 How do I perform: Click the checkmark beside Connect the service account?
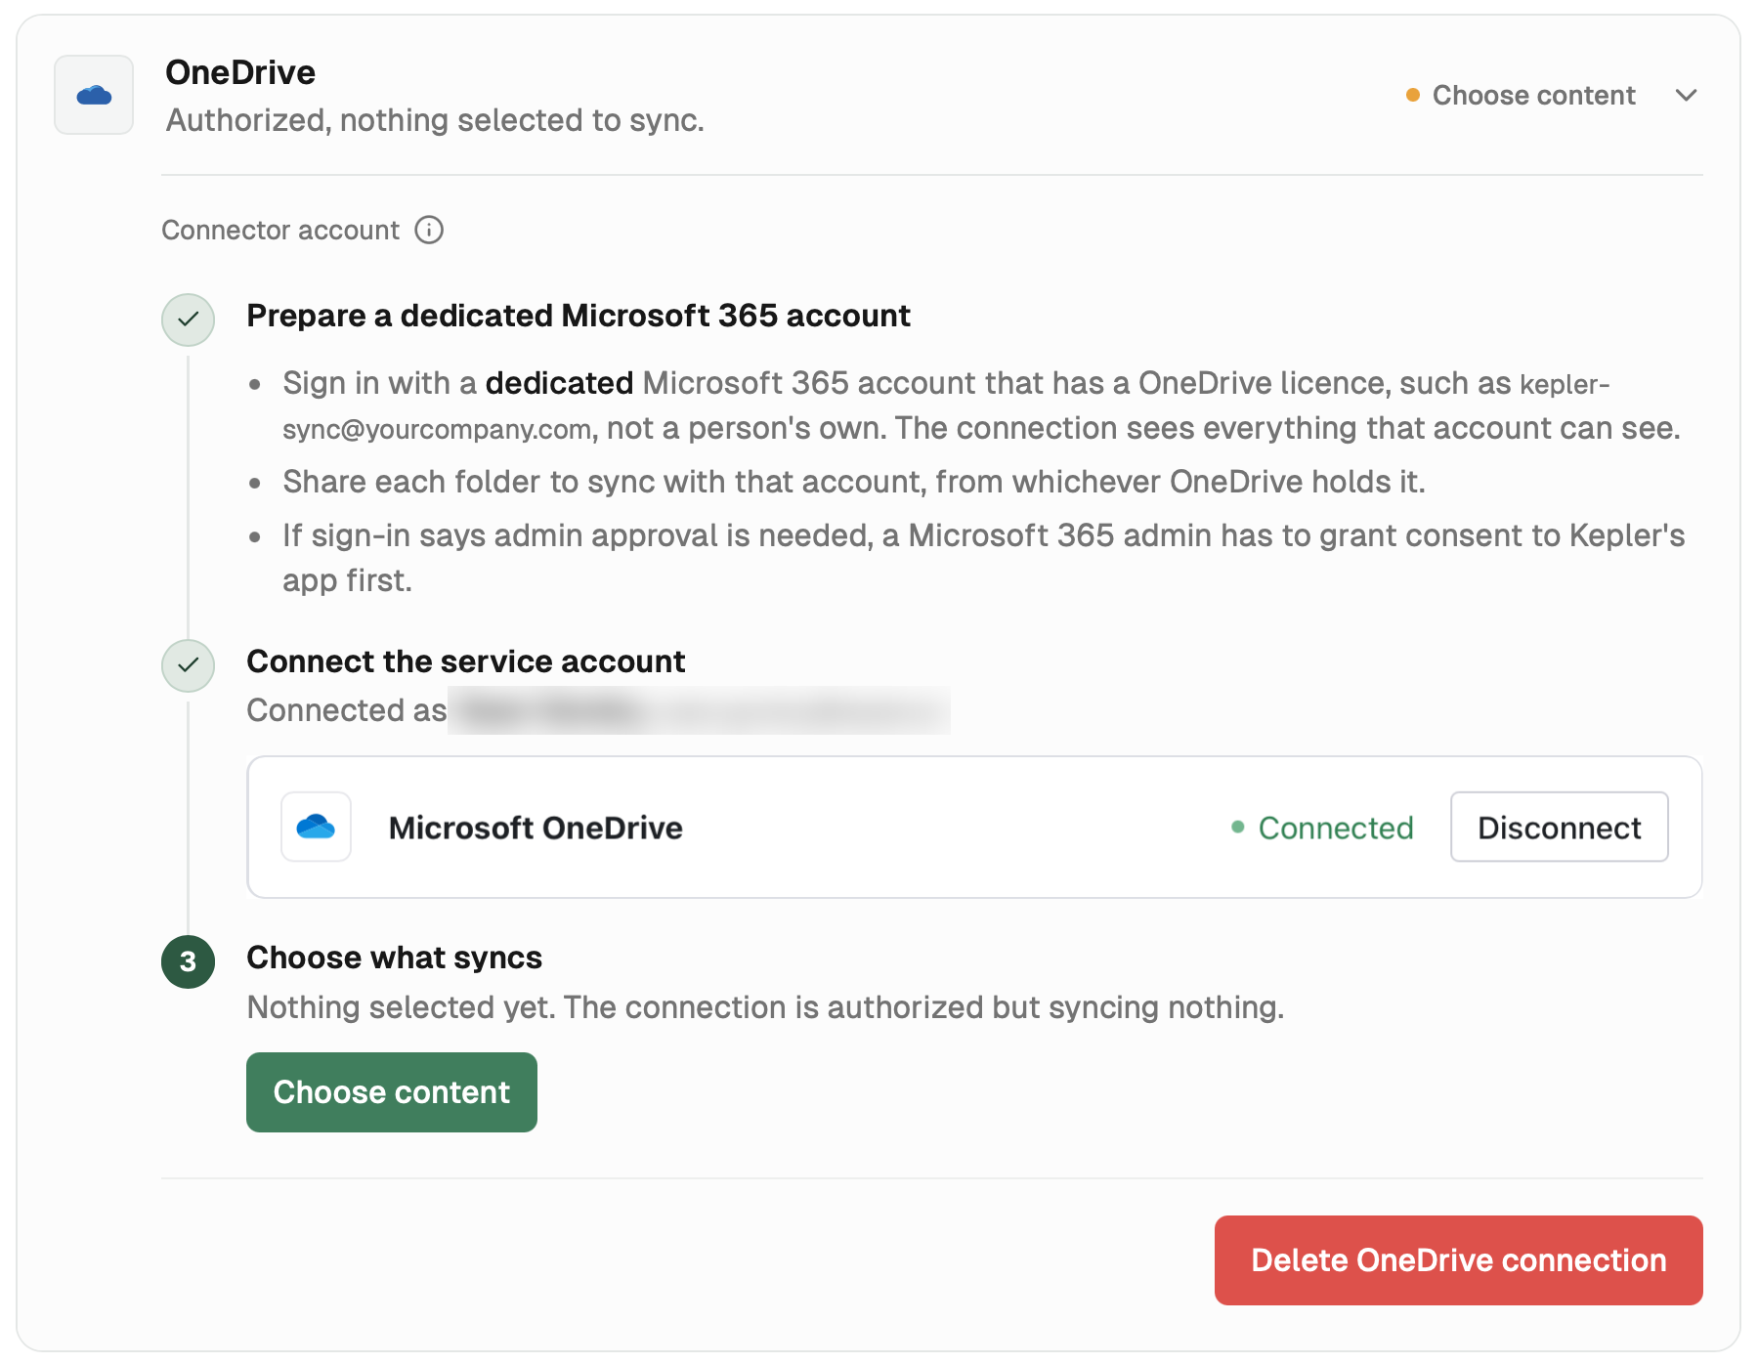pyautogui.click(x=188, y=665)
